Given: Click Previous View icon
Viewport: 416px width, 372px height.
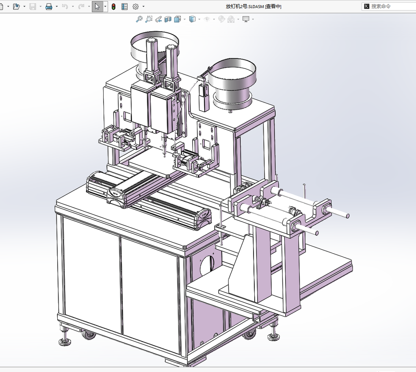Looking at the screenshot, I should (158, 19).
